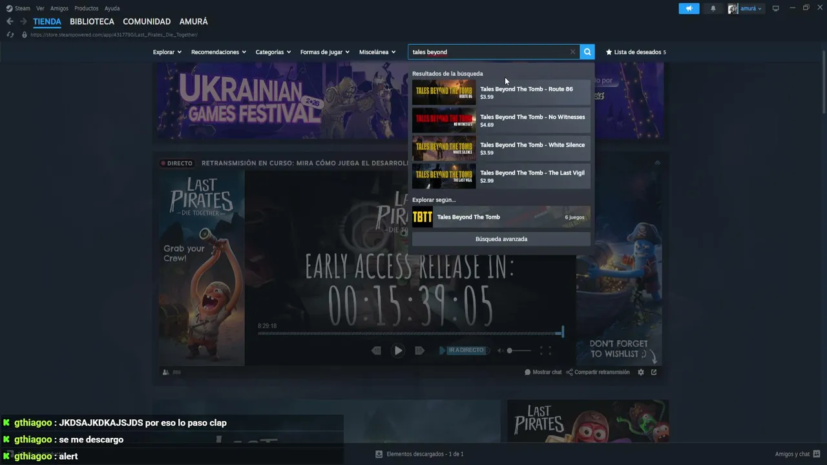Enter fullscreen for the broadcast
The height and width of the screenshot is (465, 827).
click(x=545, y=351)
